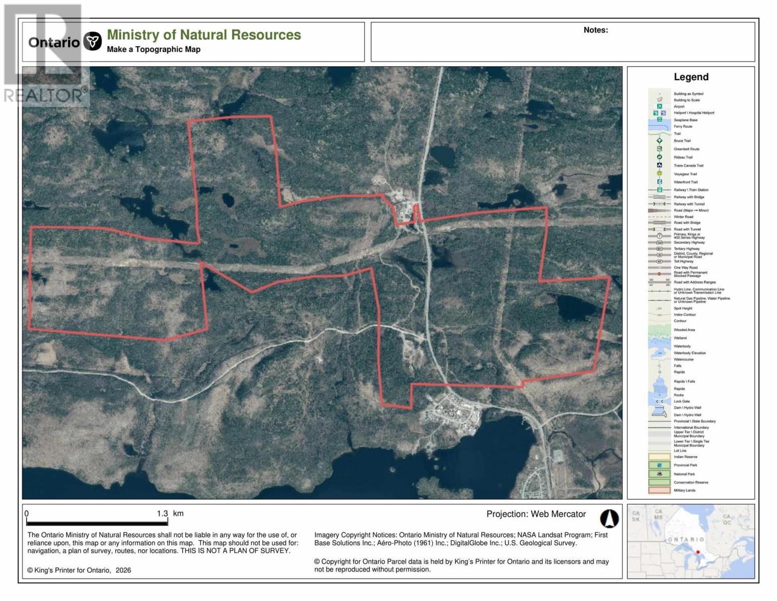Click the Indian Reserve yellow swatch

659,457
